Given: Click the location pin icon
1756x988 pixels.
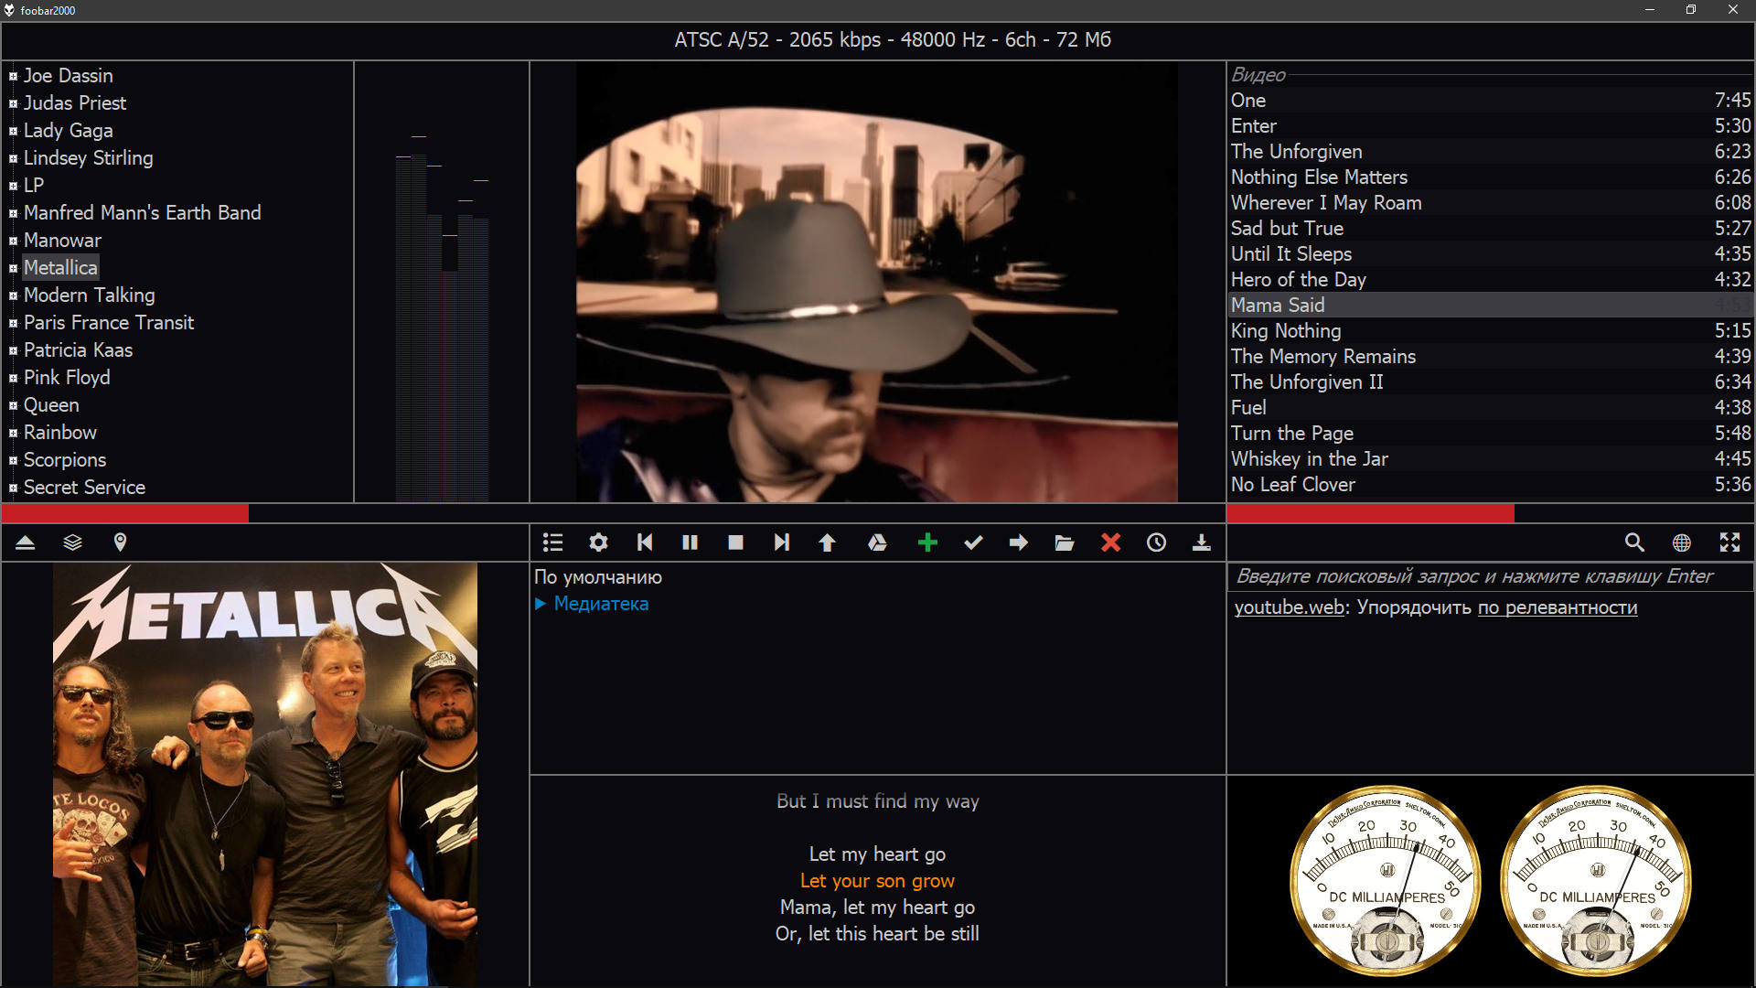Looking at the screenshot, I should pyautogui.click(x=120, y=542).
